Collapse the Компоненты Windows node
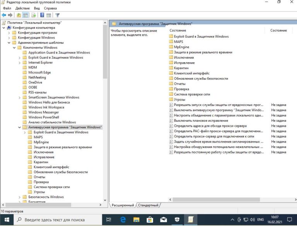Image resolution: width=297 pixels, height=226 pixels. tap(14, 48)
